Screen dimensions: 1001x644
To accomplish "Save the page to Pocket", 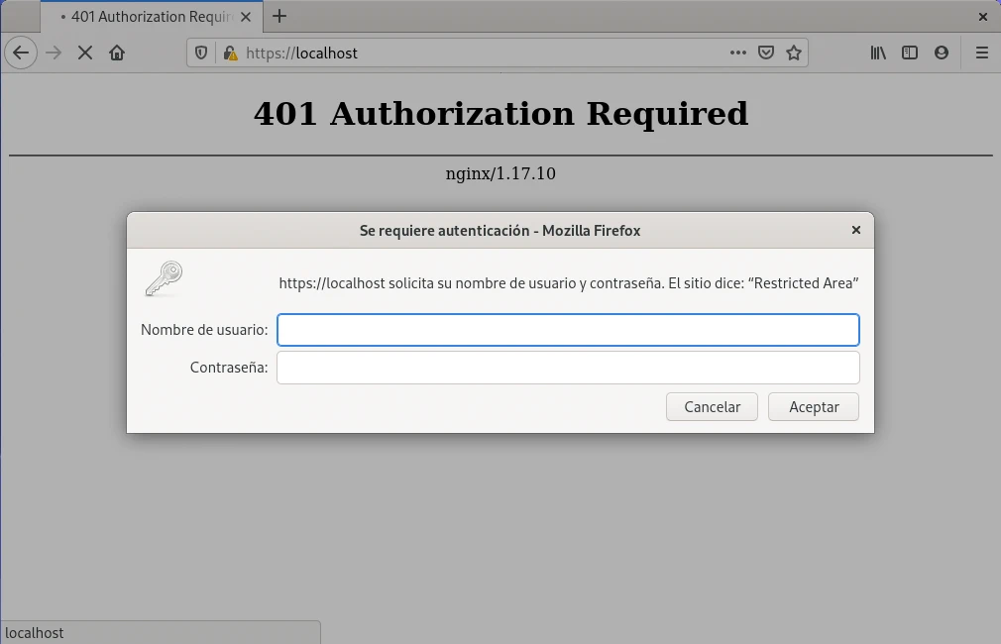I will (766, 53).
